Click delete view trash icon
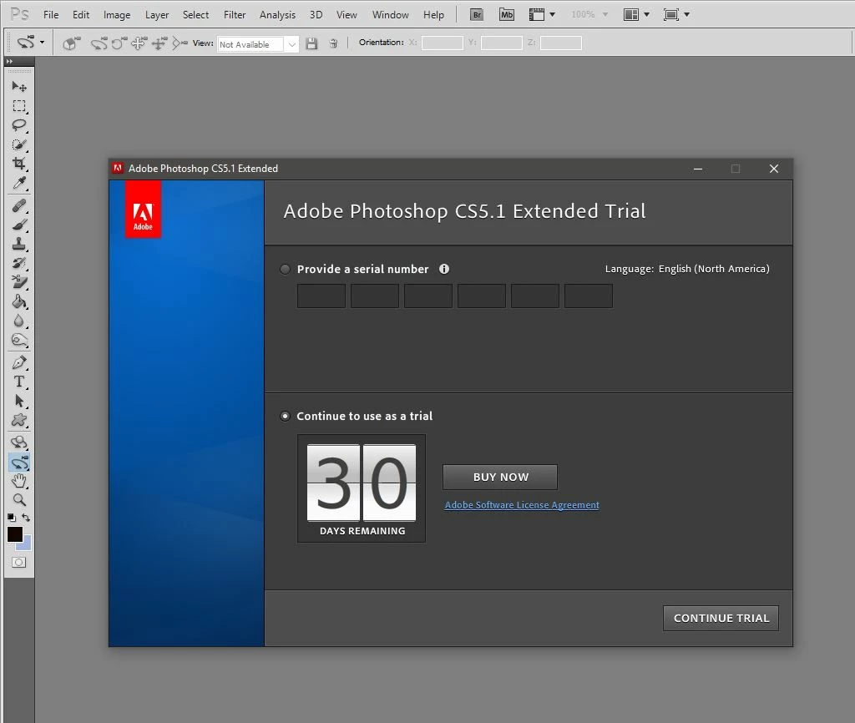The width and height of the screenshot is (855, 723). pos(333,43)
